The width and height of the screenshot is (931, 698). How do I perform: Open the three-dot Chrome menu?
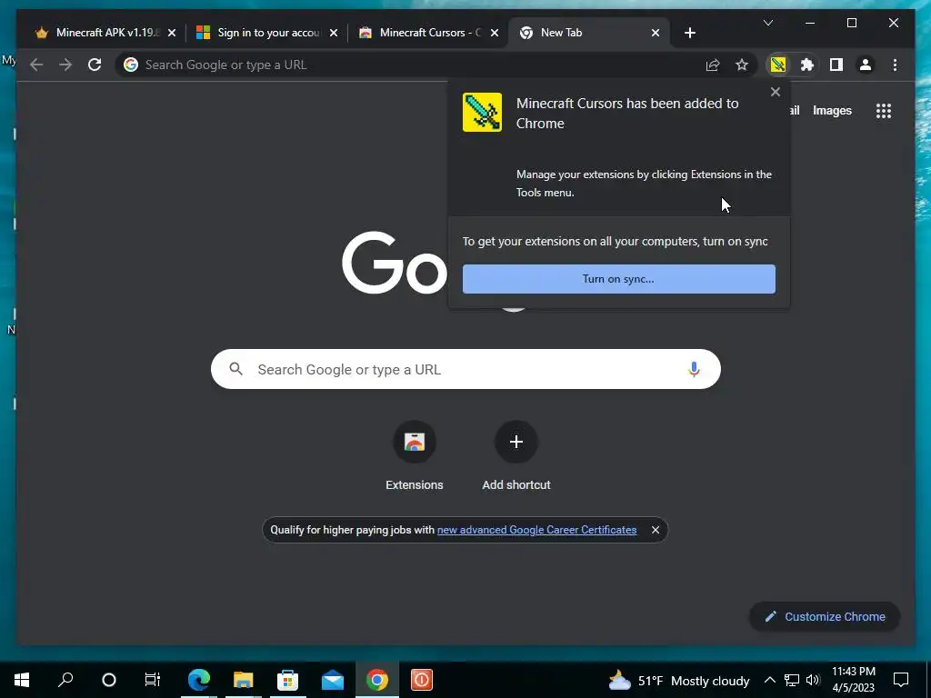895,65
